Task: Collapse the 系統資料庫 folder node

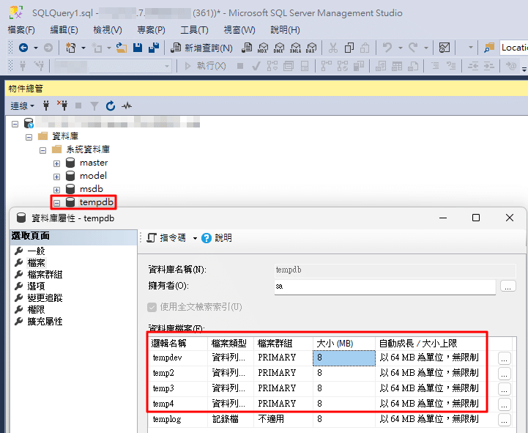Action: [42, 150]
